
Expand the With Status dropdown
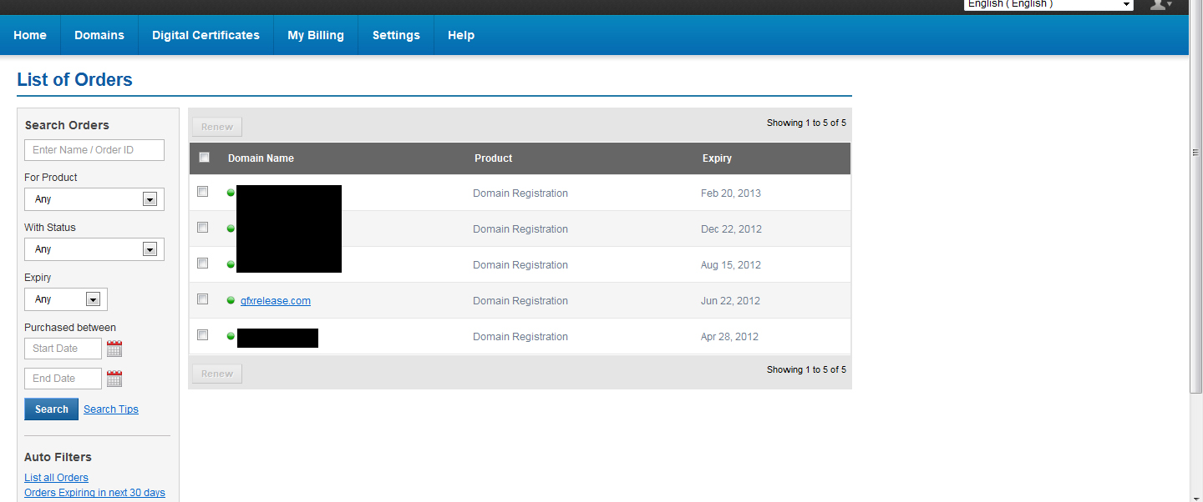pos(94,249)
